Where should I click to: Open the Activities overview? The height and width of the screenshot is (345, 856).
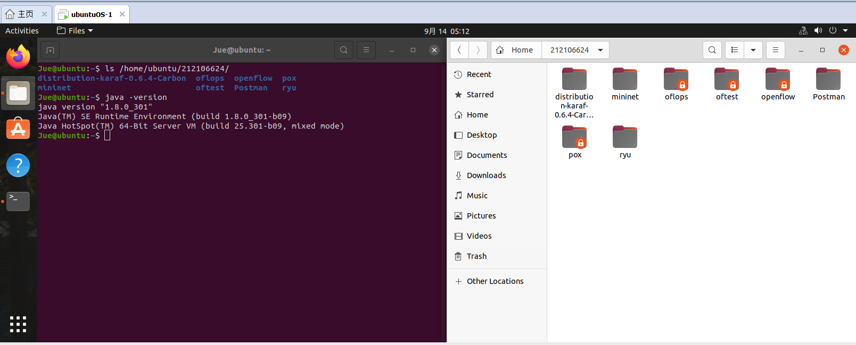click(x=22, y=31)
